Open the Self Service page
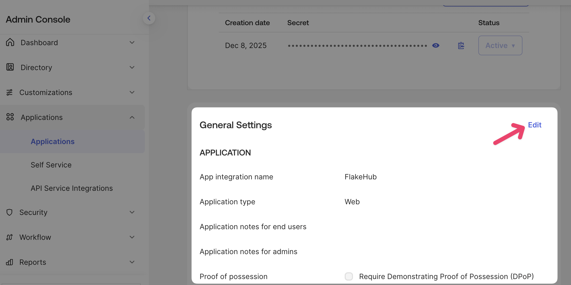 [51, 165]
